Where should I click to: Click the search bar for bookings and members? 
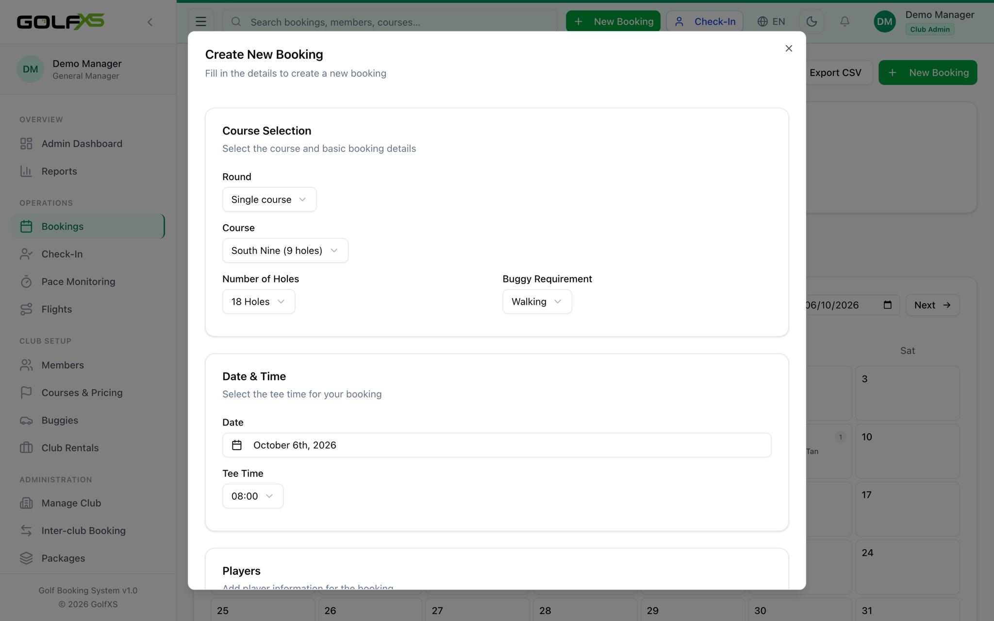pyautogui.click(x=390, y=22)
